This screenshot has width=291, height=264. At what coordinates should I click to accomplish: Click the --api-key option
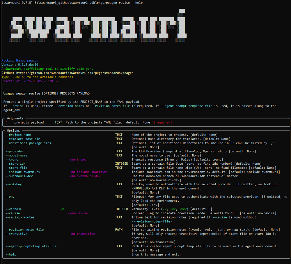click(x=14, y=184)
